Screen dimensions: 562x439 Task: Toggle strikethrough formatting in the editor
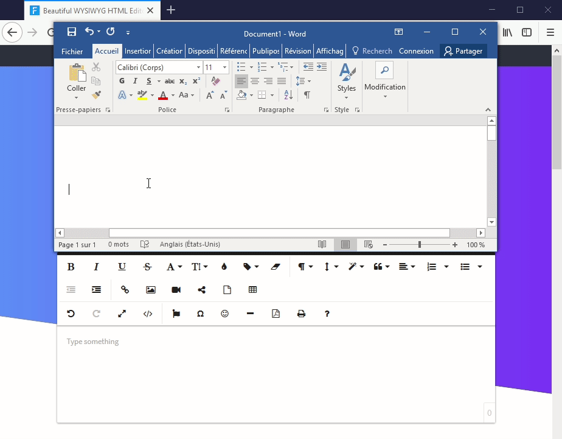click(147, 267)
